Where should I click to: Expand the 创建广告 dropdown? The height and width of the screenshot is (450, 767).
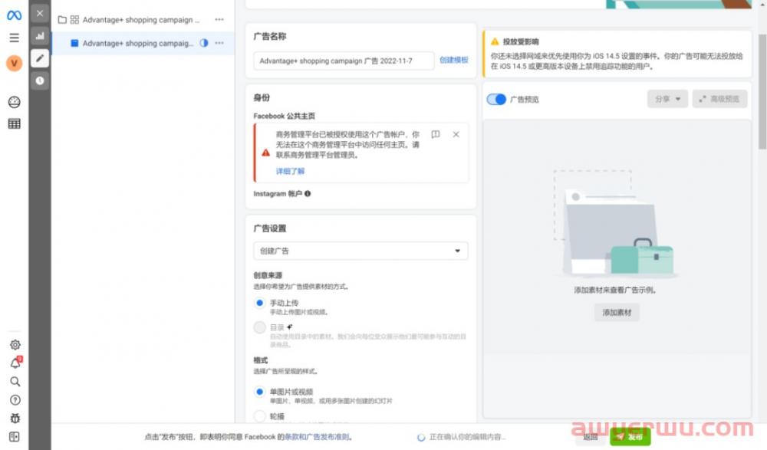pyautogui.click(x=360, y=251)
